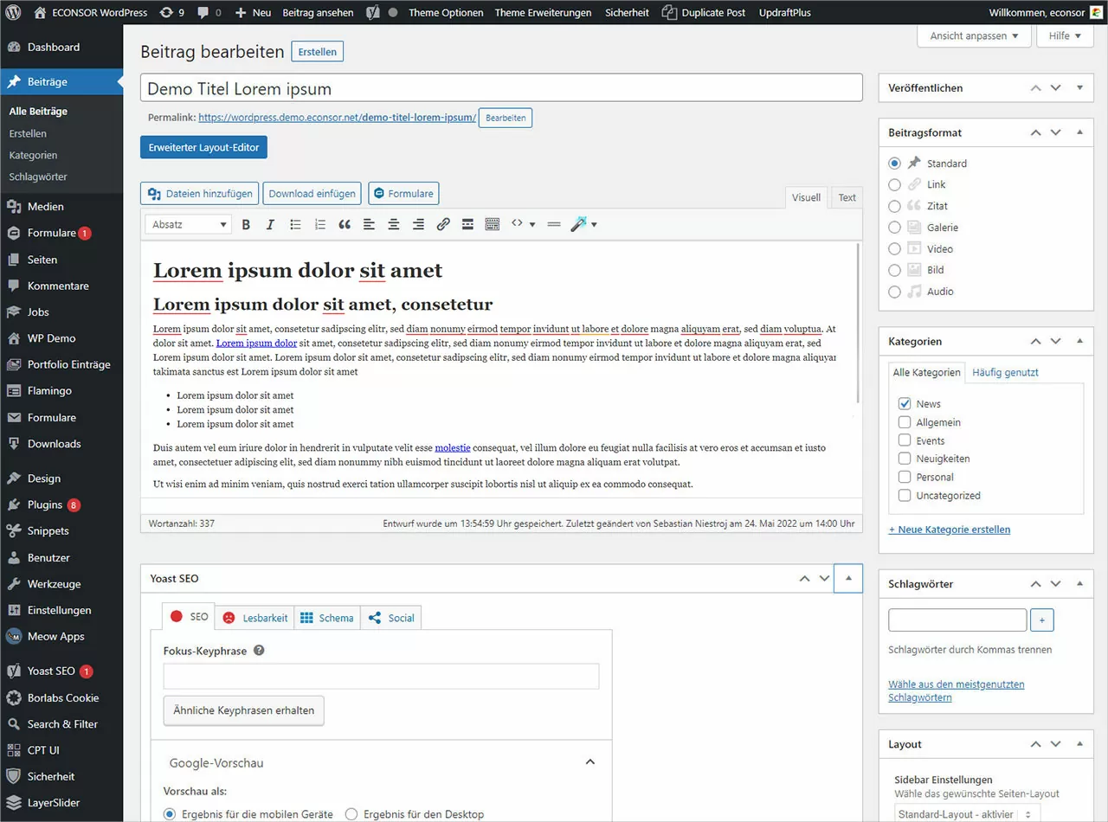Click the Fokus-Keyphrase input field
1108x822 pixels.
tap(381, 676)
